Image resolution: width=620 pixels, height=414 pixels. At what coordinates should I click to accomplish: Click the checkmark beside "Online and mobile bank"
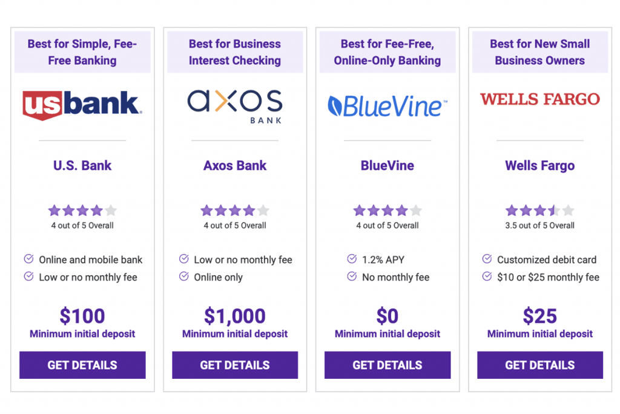tap(28, 259)
